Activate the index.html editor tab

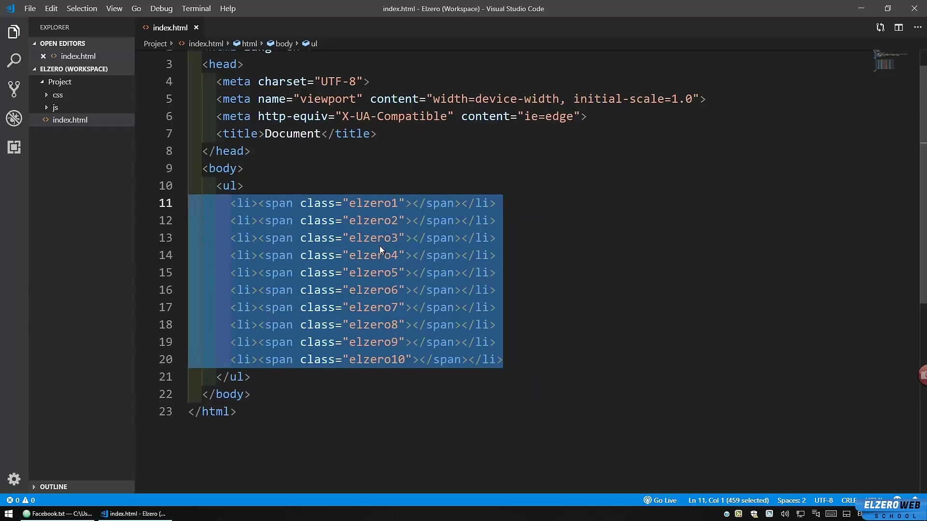pos(170,27)
